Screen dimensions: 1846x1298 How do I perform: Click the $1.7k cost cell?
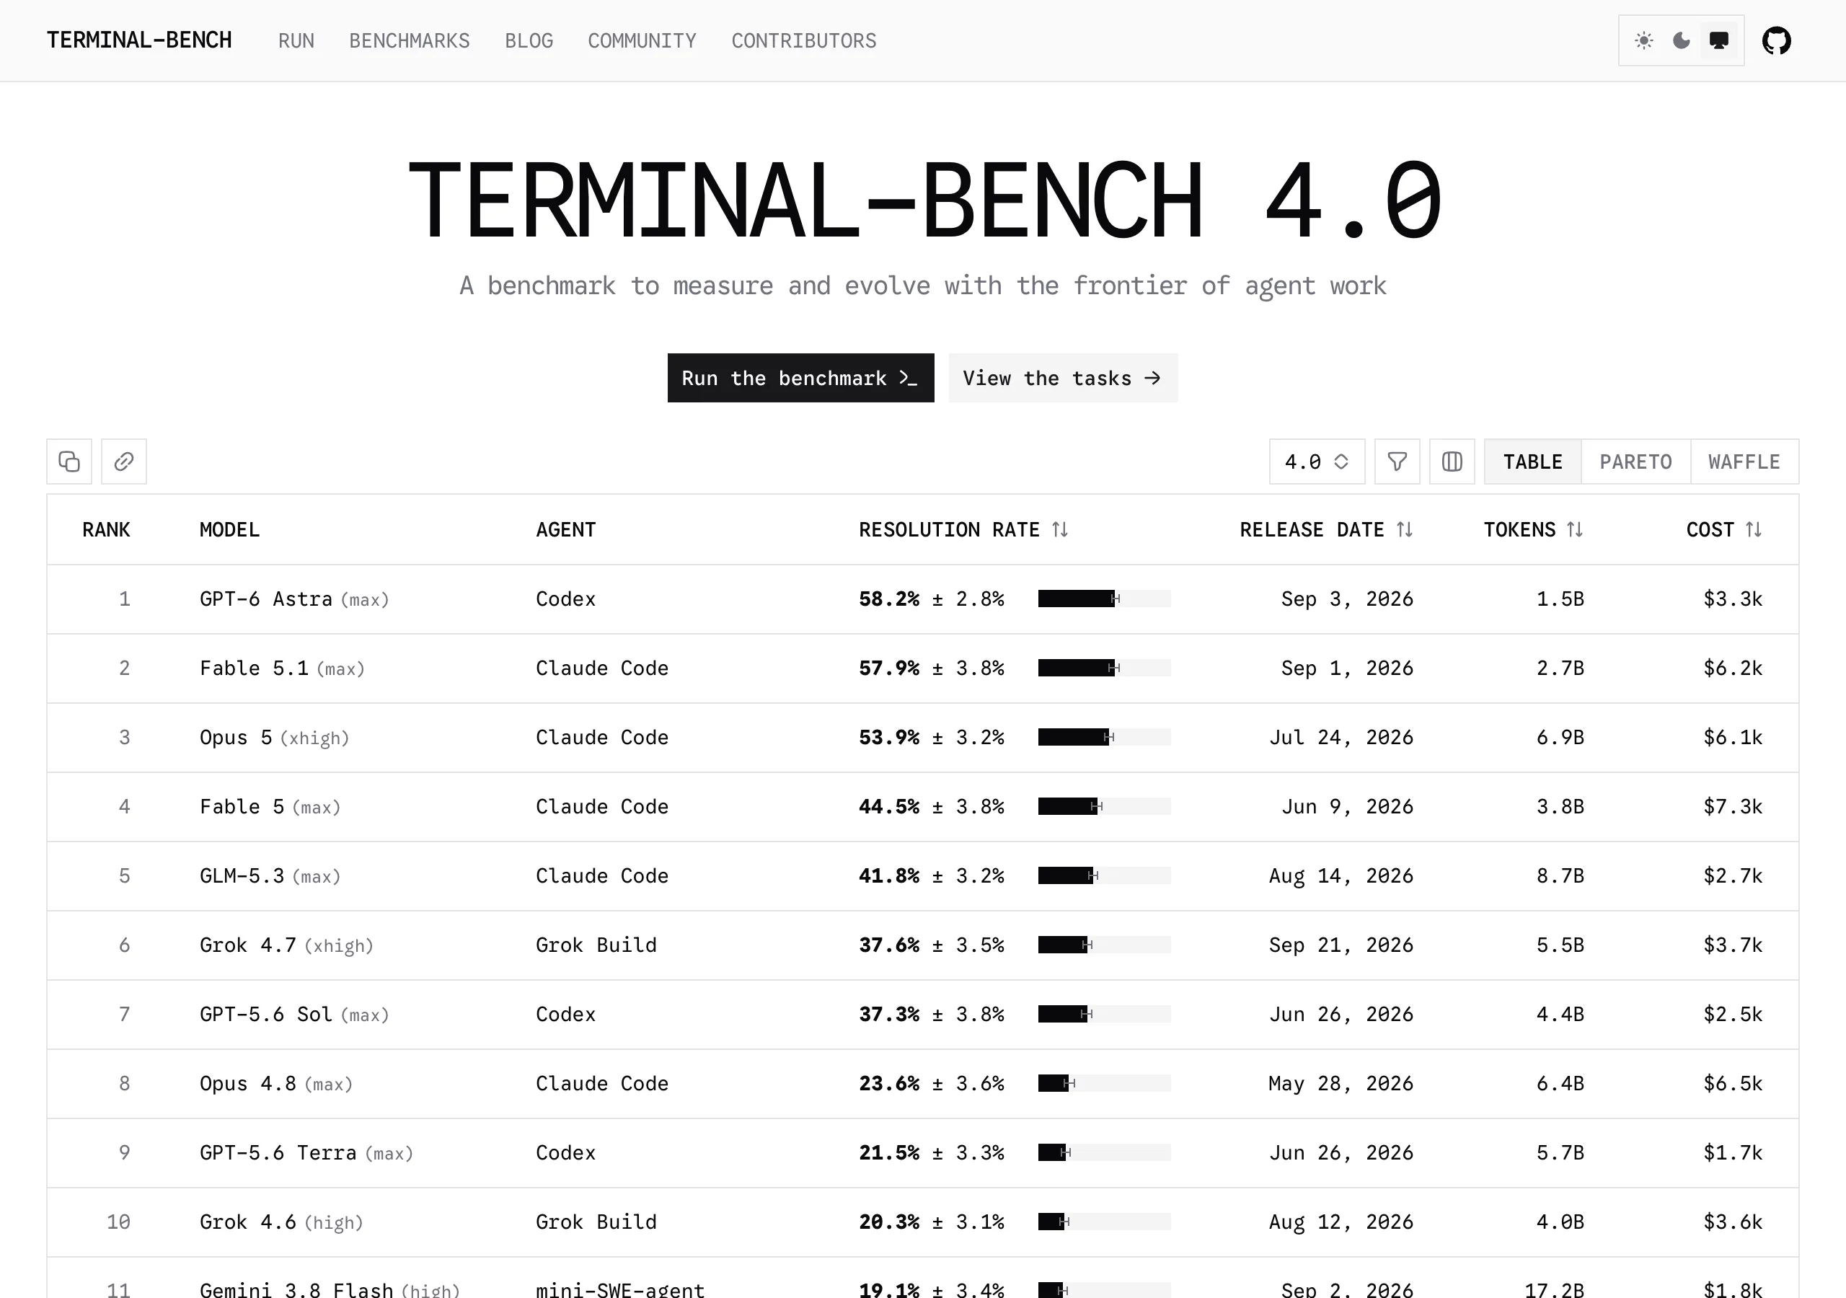click(x=1733, y=1152)
